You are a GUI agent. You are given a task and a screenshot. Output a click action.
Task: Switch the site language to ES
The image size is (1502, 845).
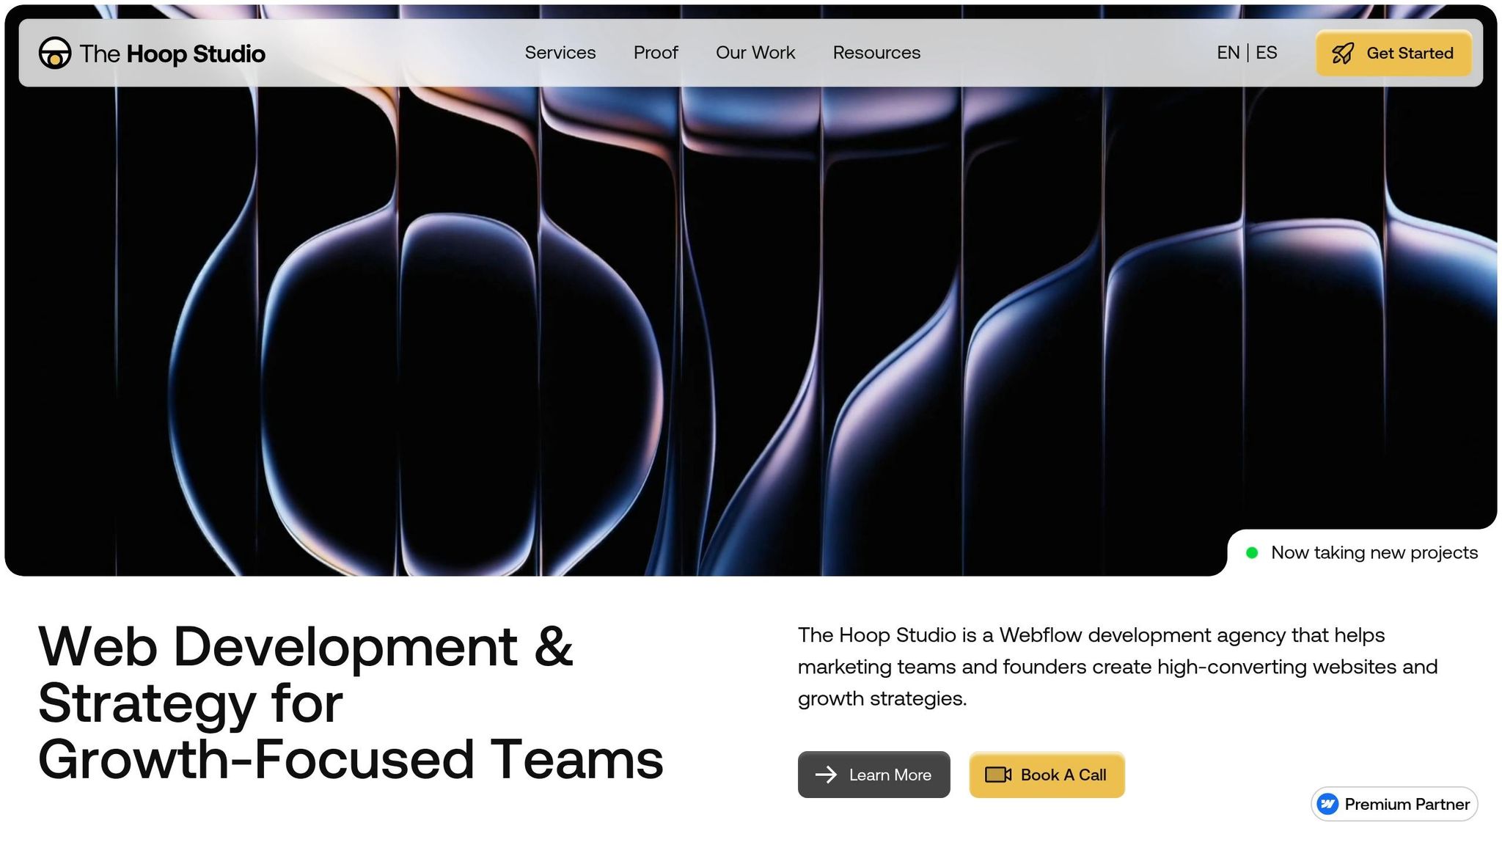[x=1267, y=53]
